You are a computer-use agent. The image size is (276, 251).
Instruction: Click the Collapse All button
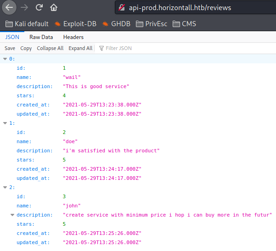pos(50,48)
